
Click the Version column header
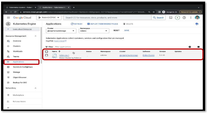pos(162,51)
